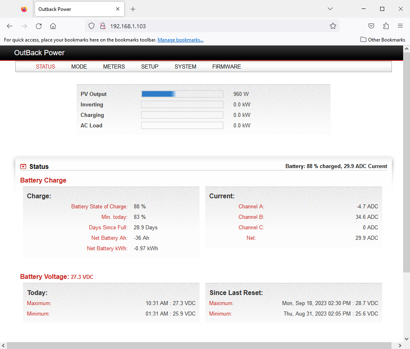Click the OutBack Power header title
410x349 pixels.
click(39, 53)
